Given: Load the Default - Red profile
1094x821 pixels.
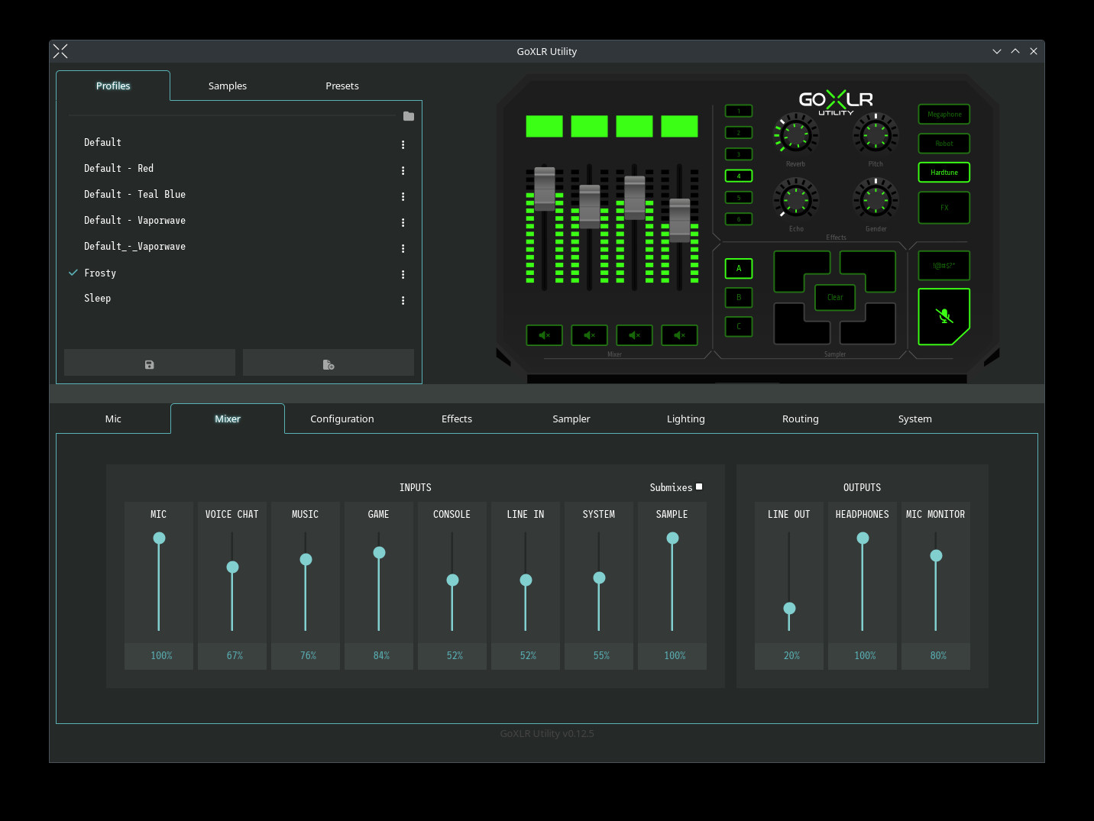Looking at the screenshot, I should (x=118, y=169).
